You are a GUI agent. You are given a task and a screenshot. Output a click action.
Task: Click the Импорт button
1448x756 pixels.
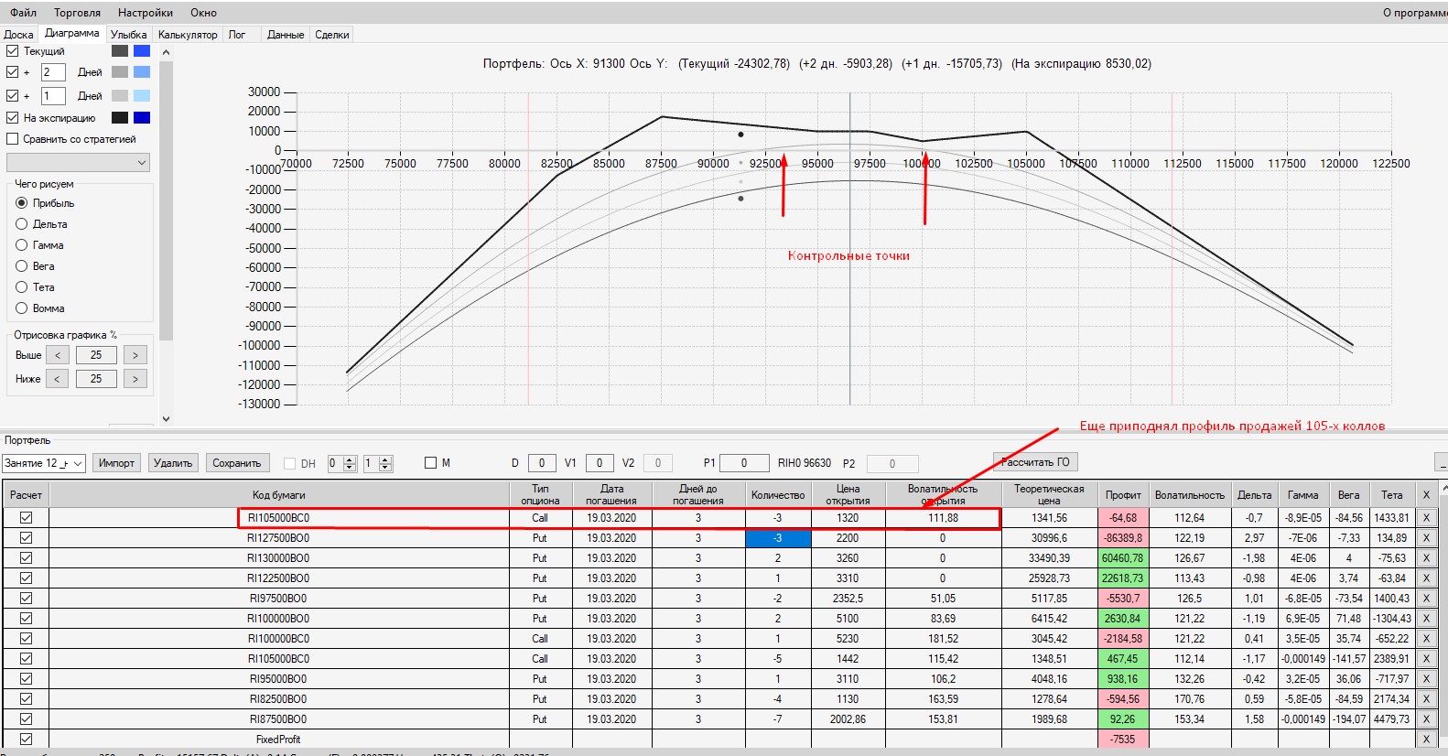[116, 463]
